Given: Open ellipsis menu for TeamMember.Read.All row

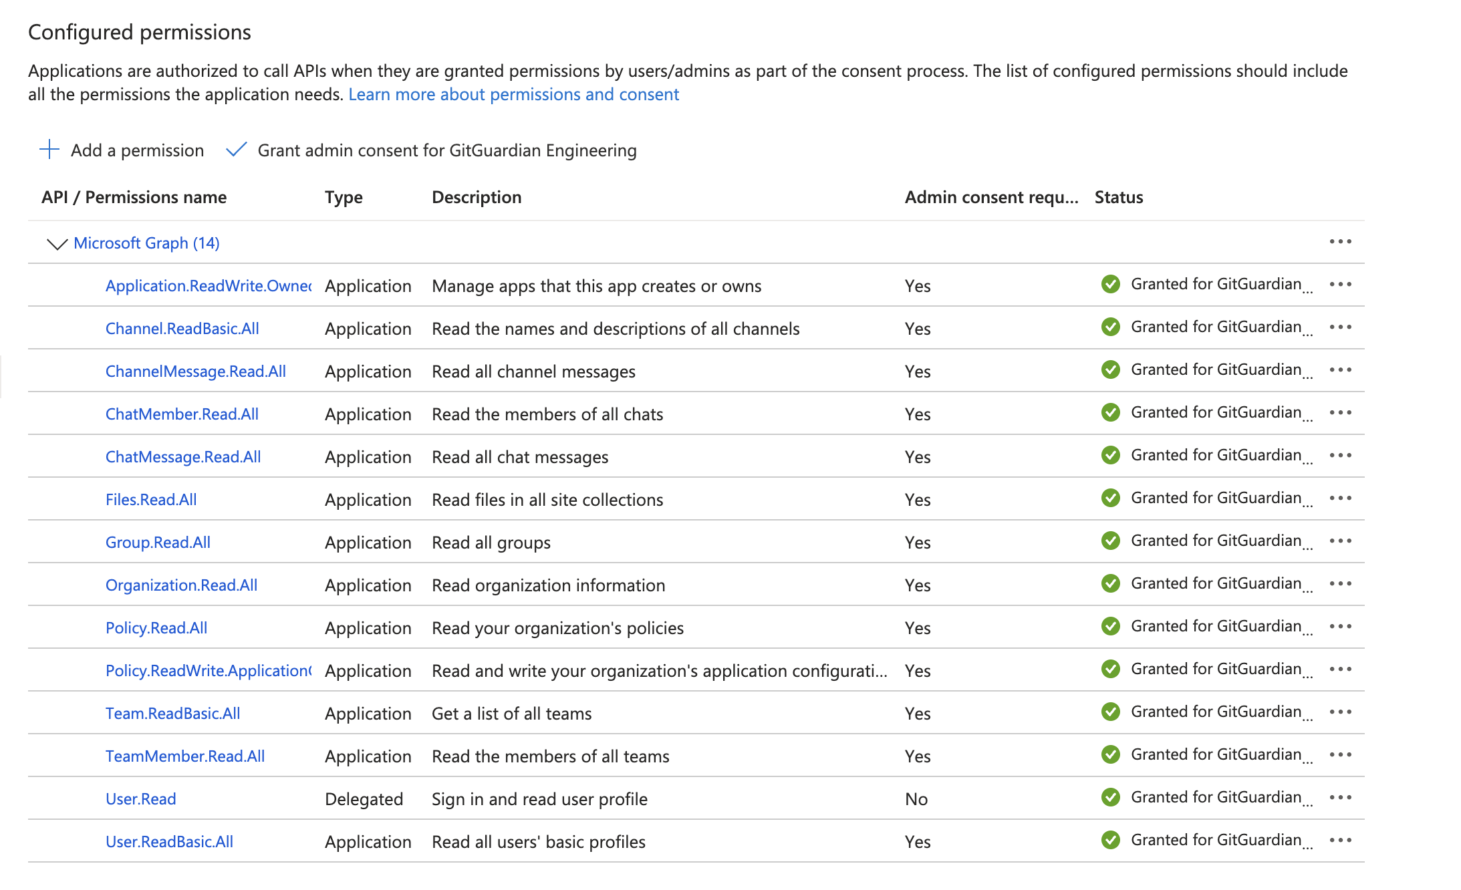Looking at the screenshot, I should pos(1340,755).
